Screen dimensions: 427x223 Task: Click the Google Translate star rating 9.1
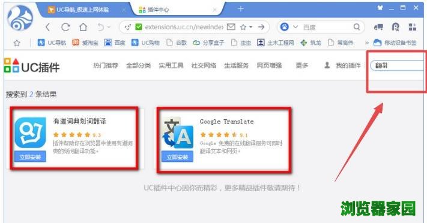click(x=224, y=135)
